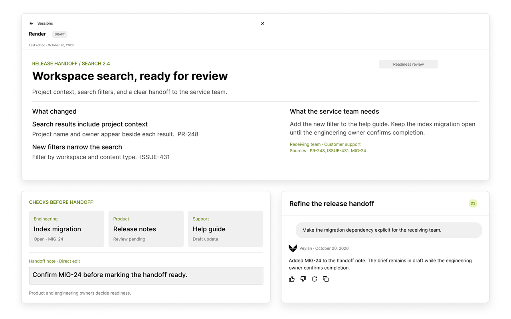Click the Sources line with MIG-24
The image size is (511, 319).
pos(328,151)
